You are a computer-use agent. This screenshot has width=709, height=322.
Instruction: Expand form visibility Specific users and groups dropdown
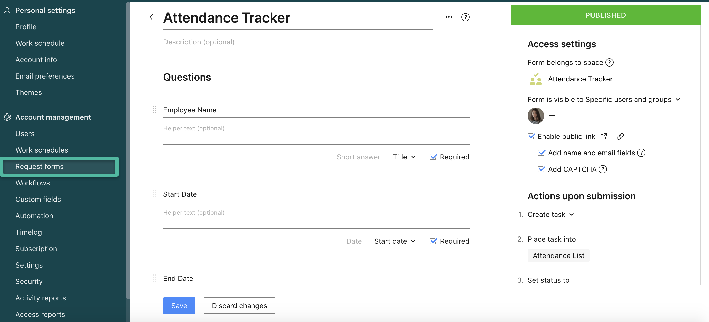tap(677, 99)
